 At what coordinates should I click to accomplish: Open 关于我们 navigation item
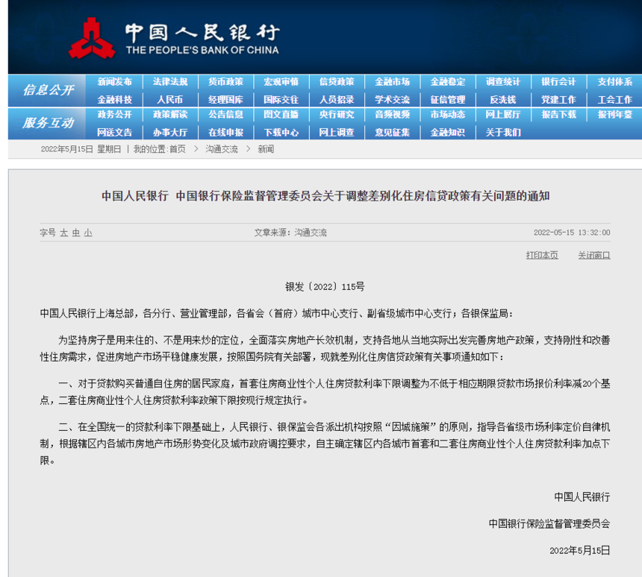click(503, 133)
